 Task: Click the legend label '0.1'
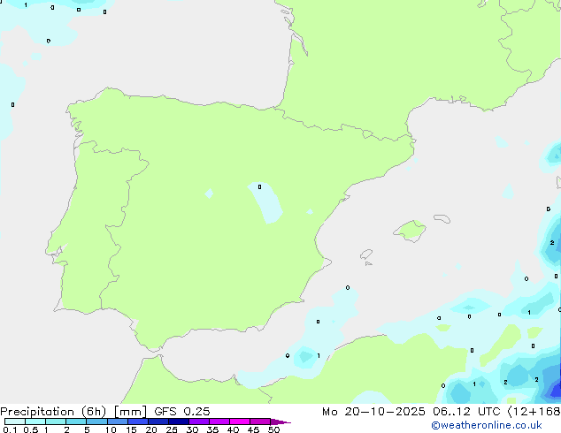pos(10,429)
